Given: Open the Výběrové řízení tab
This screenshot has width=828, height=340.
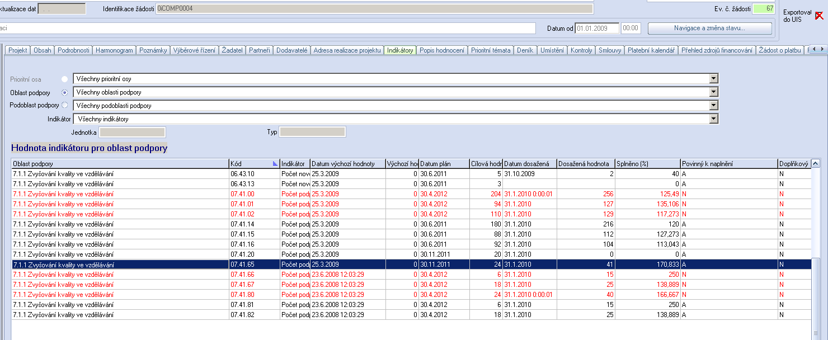Looking at the screenshot, I should (x=194, y=50).
